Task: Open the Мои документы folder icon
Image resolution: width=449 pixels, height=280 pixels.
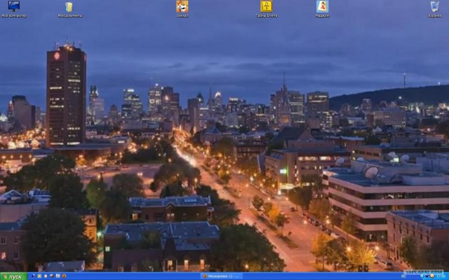Action: click(x=69, y=9)
